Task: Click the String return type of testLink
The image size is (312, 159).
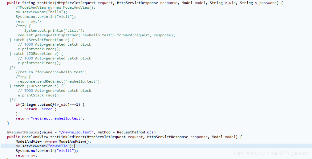Action: [x=28, y=3]
